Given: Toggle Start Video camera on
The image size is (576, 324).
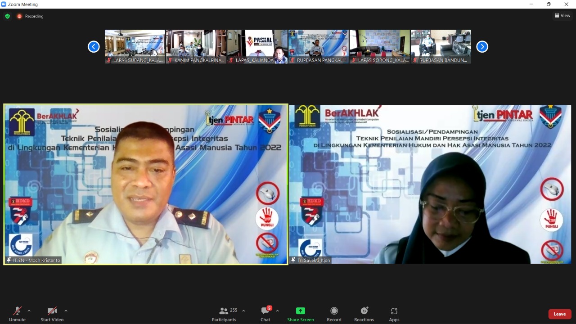Looking at the screenshot, I should click(52, 314).
